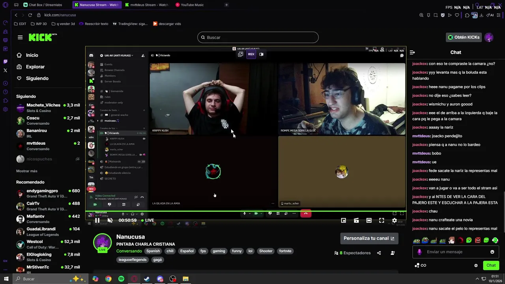Open recommended channel GuadaLibrandi

tap(48, 232)
